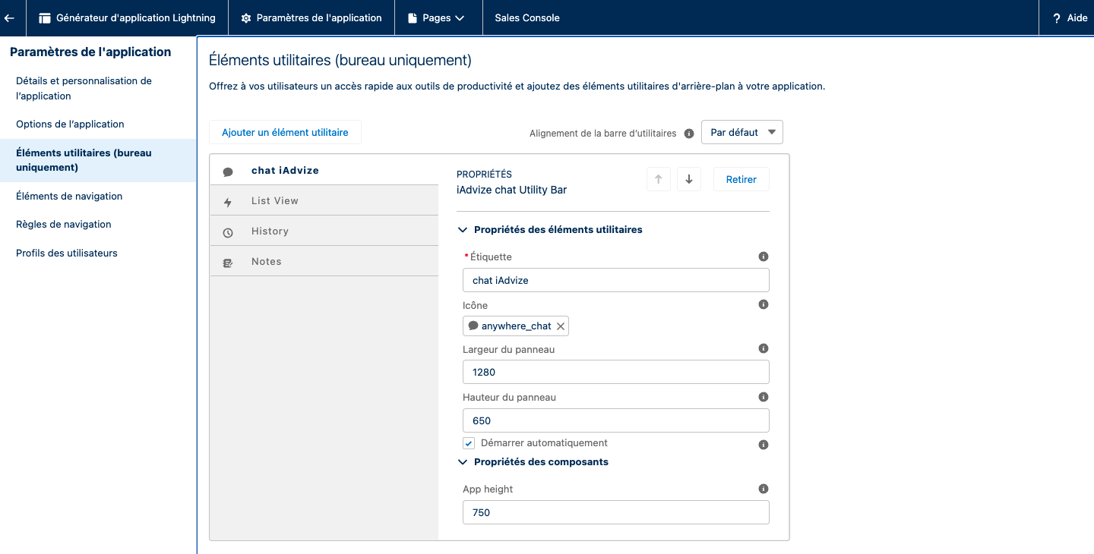This screenshot has width=1094, height=554.
Task: Click info icon beside App height
Action: [764, 489]
